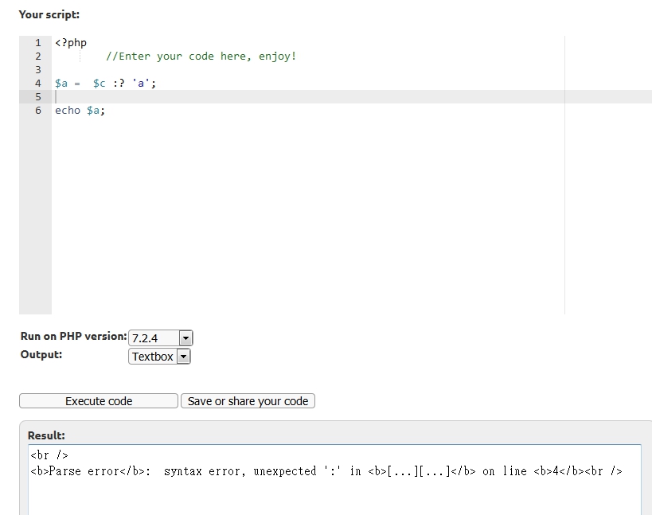This screenshot has height=515, width=652.
Task: Select line number 6 in the gutter
Action: [37, 111]
